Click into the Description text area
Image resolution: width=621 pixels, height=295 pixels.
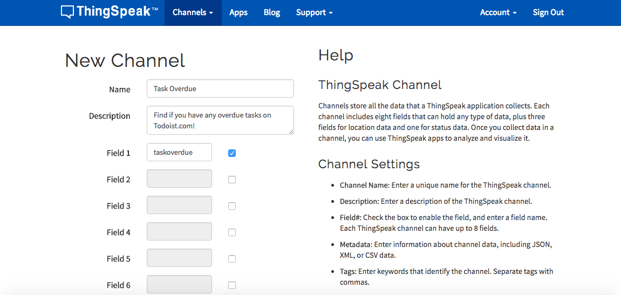coord(220,120)
